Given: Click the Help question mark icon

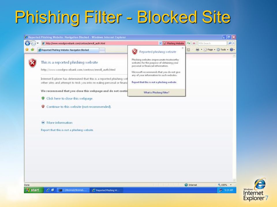Looking at the screenshot, I should coord(231,50).
